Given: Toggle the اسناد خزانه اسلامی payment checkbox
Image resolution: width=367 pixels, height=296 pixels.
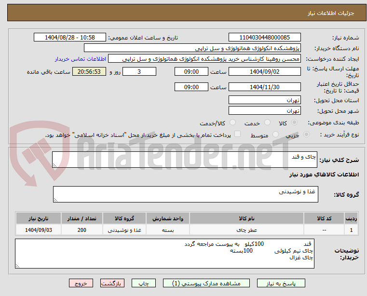Looking at the screenshot, I should pyautogui.click(x=237, y=134).
